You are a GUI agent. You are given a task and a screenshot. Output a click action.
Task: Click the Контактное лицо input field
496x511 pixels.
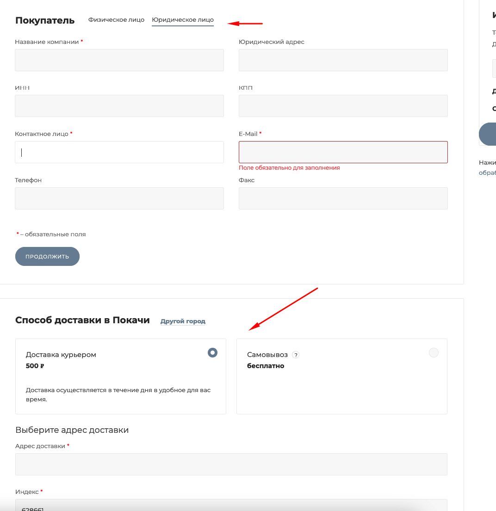point(119,152)
